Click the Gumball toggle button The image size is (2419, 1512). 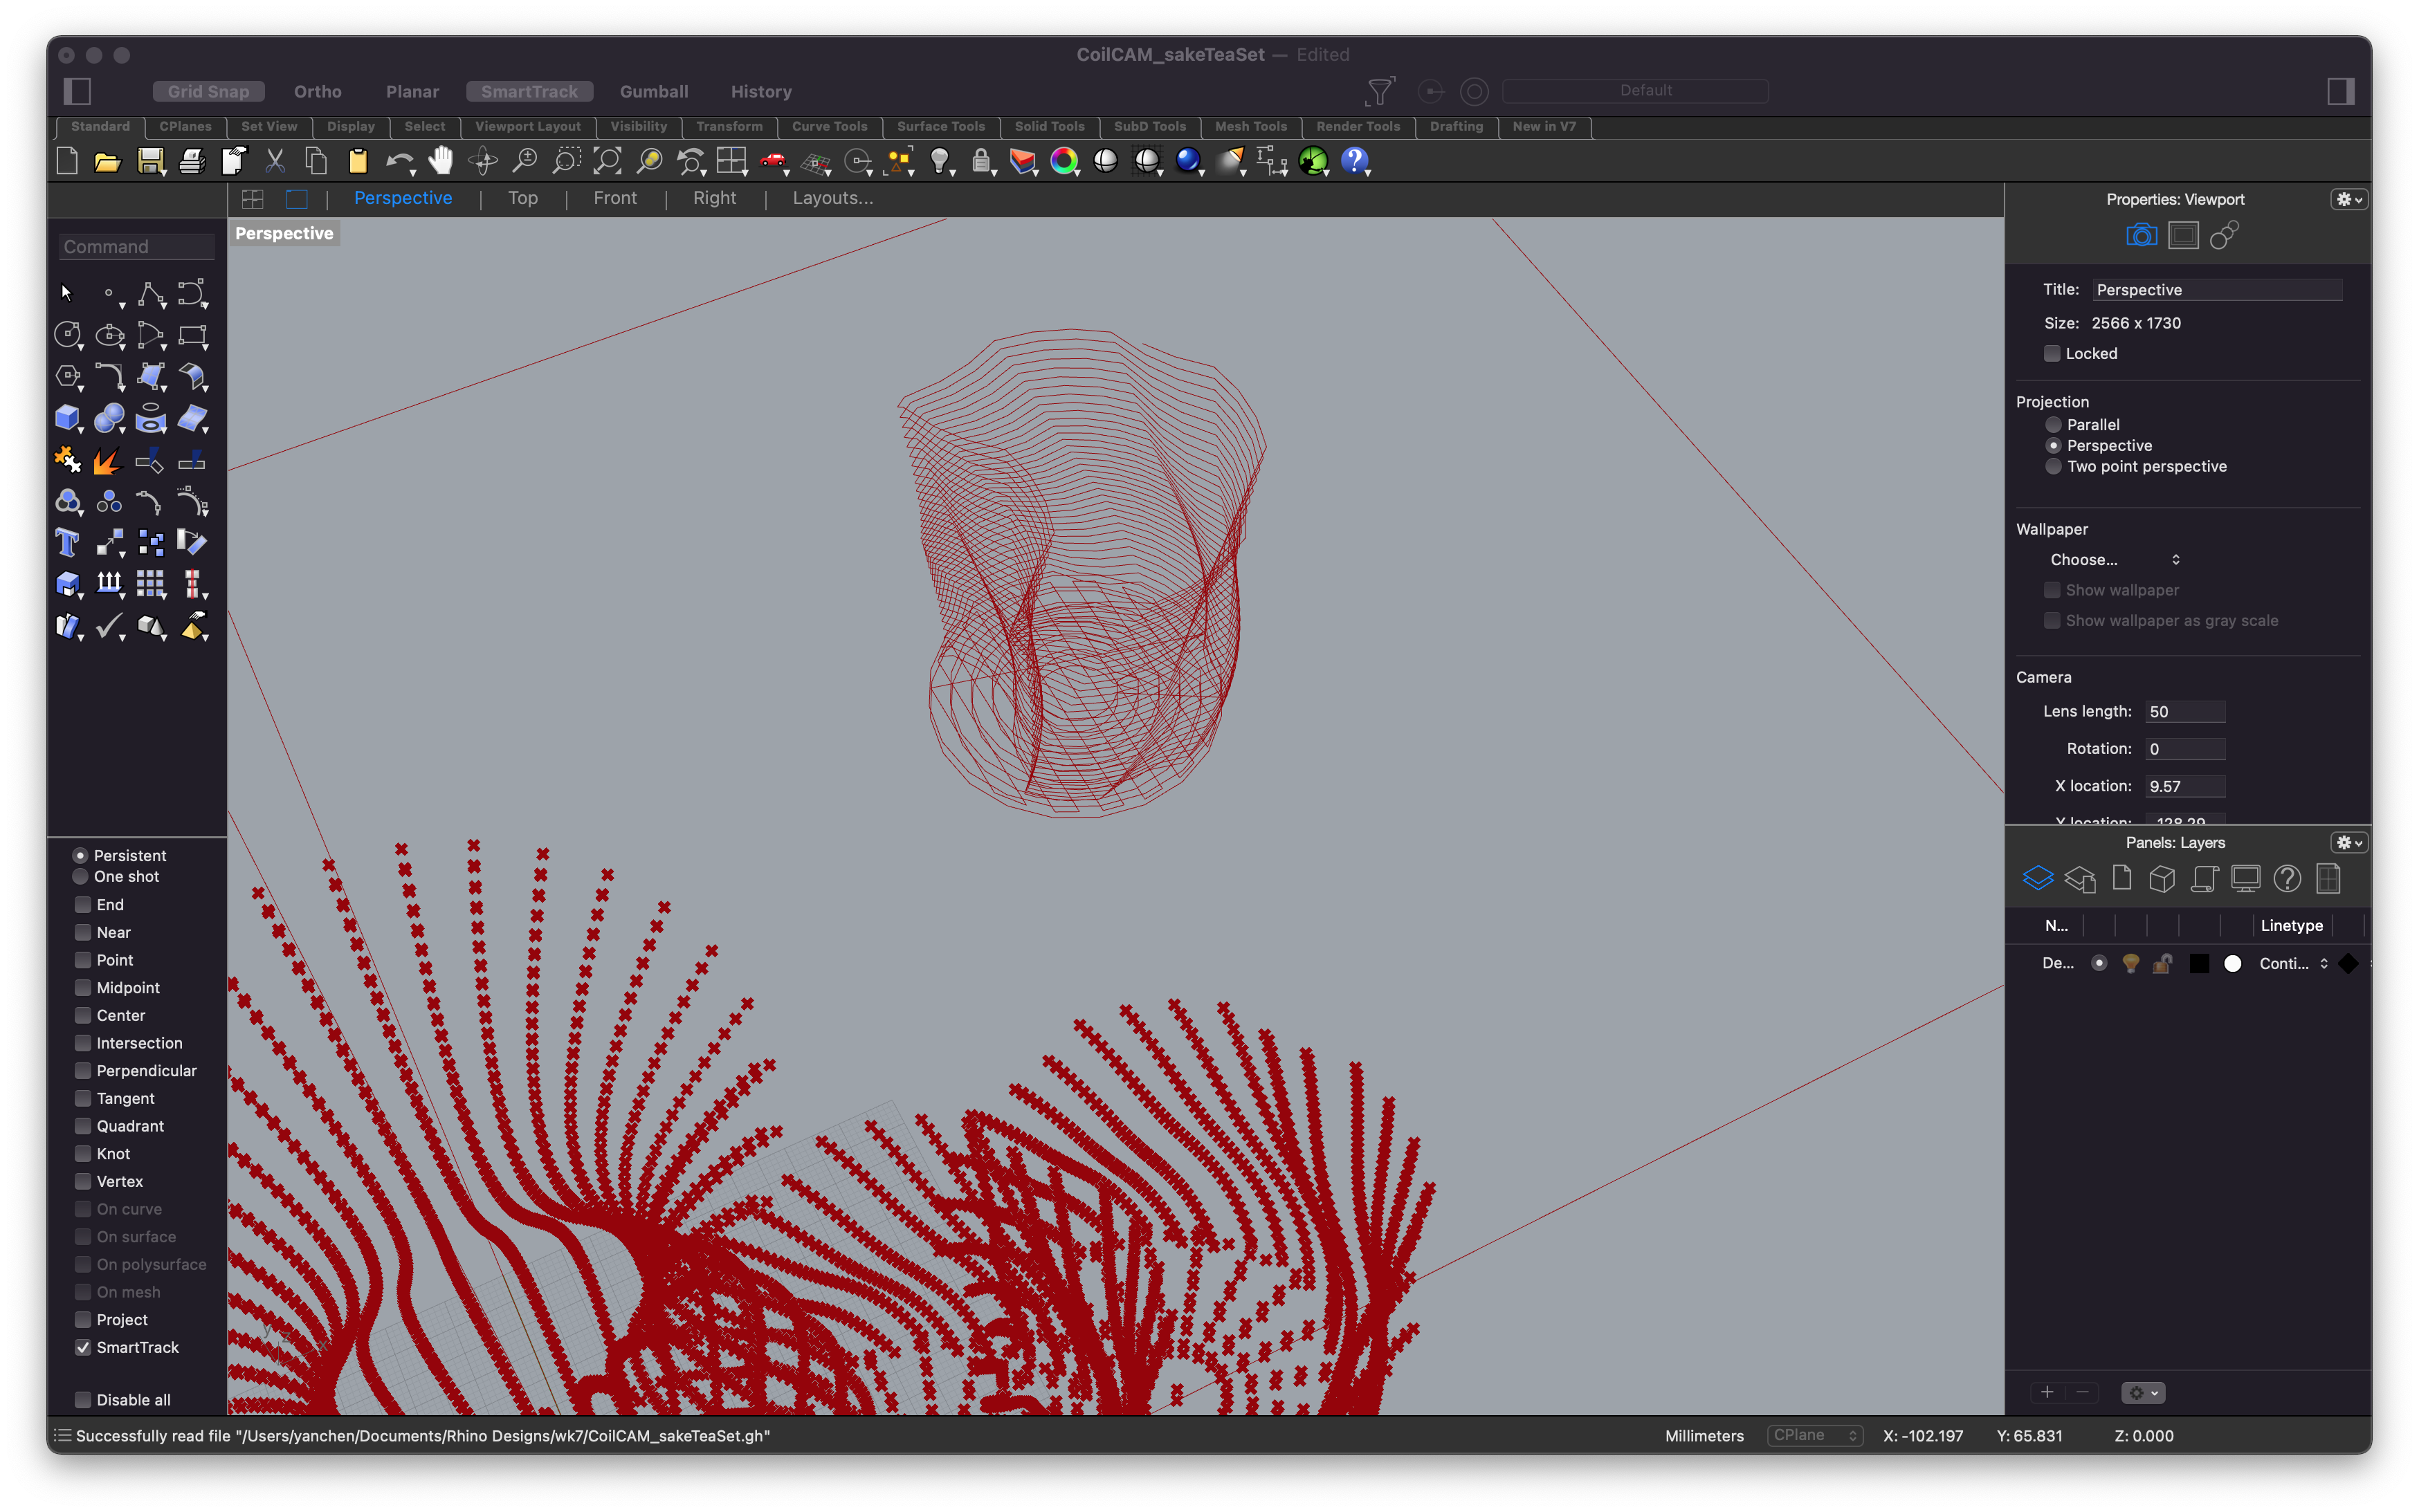pyautogui.click(x=653, y=91)
